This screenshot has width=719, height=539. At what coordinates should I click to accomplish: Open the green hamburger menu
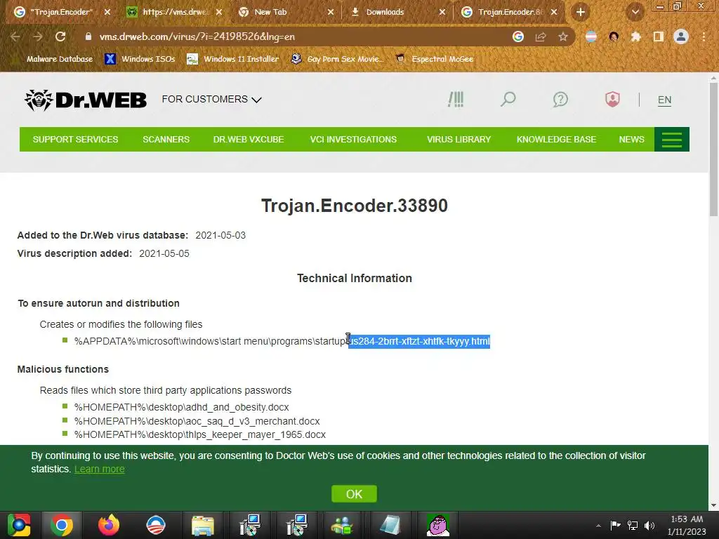point(672,140)
